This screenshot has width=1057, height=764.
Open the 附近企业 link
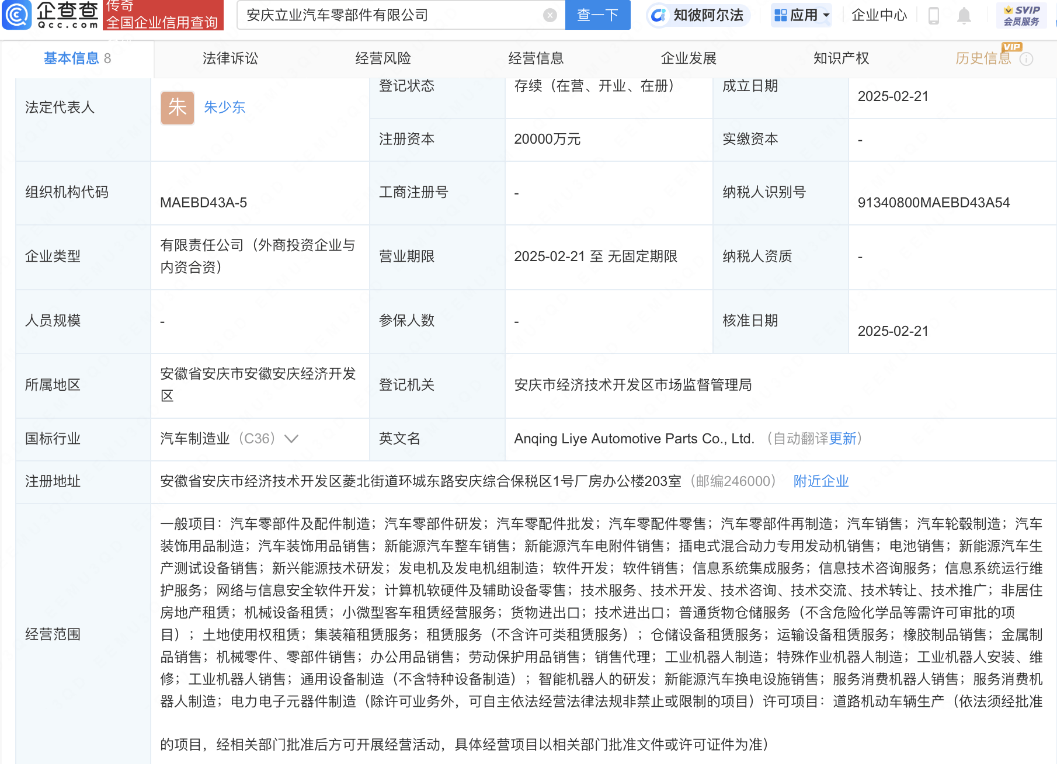(820, 481)
